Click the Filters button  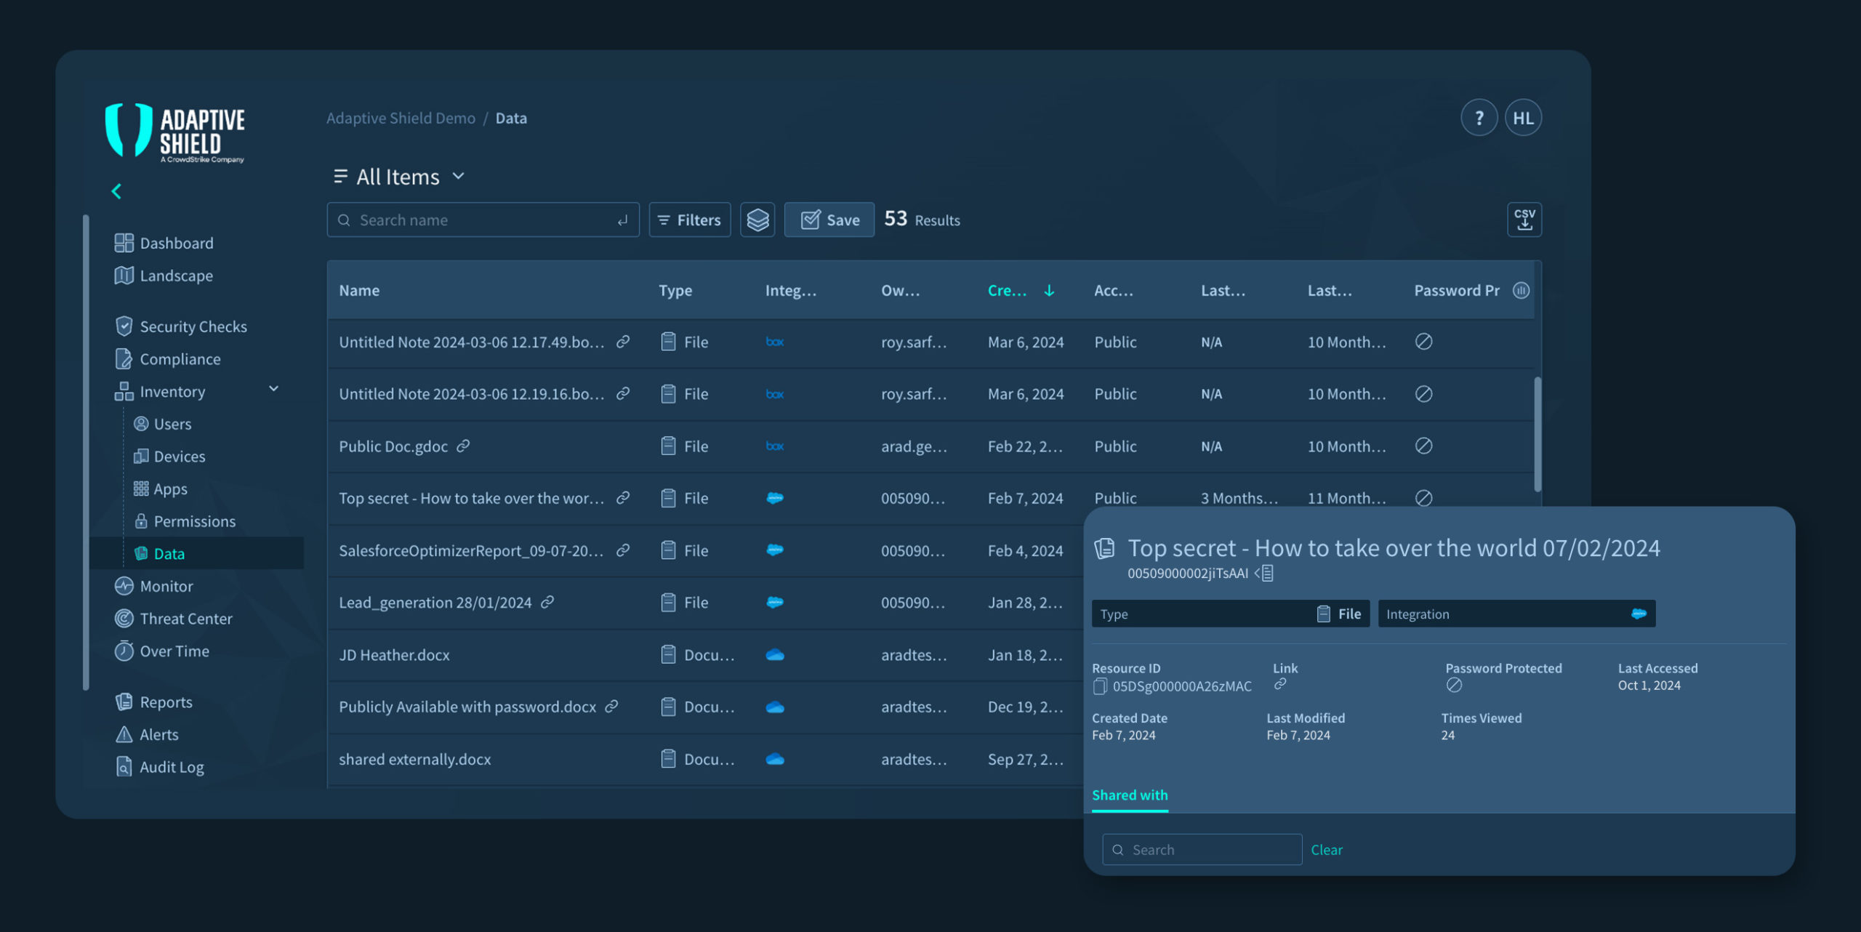click(689, 220)
